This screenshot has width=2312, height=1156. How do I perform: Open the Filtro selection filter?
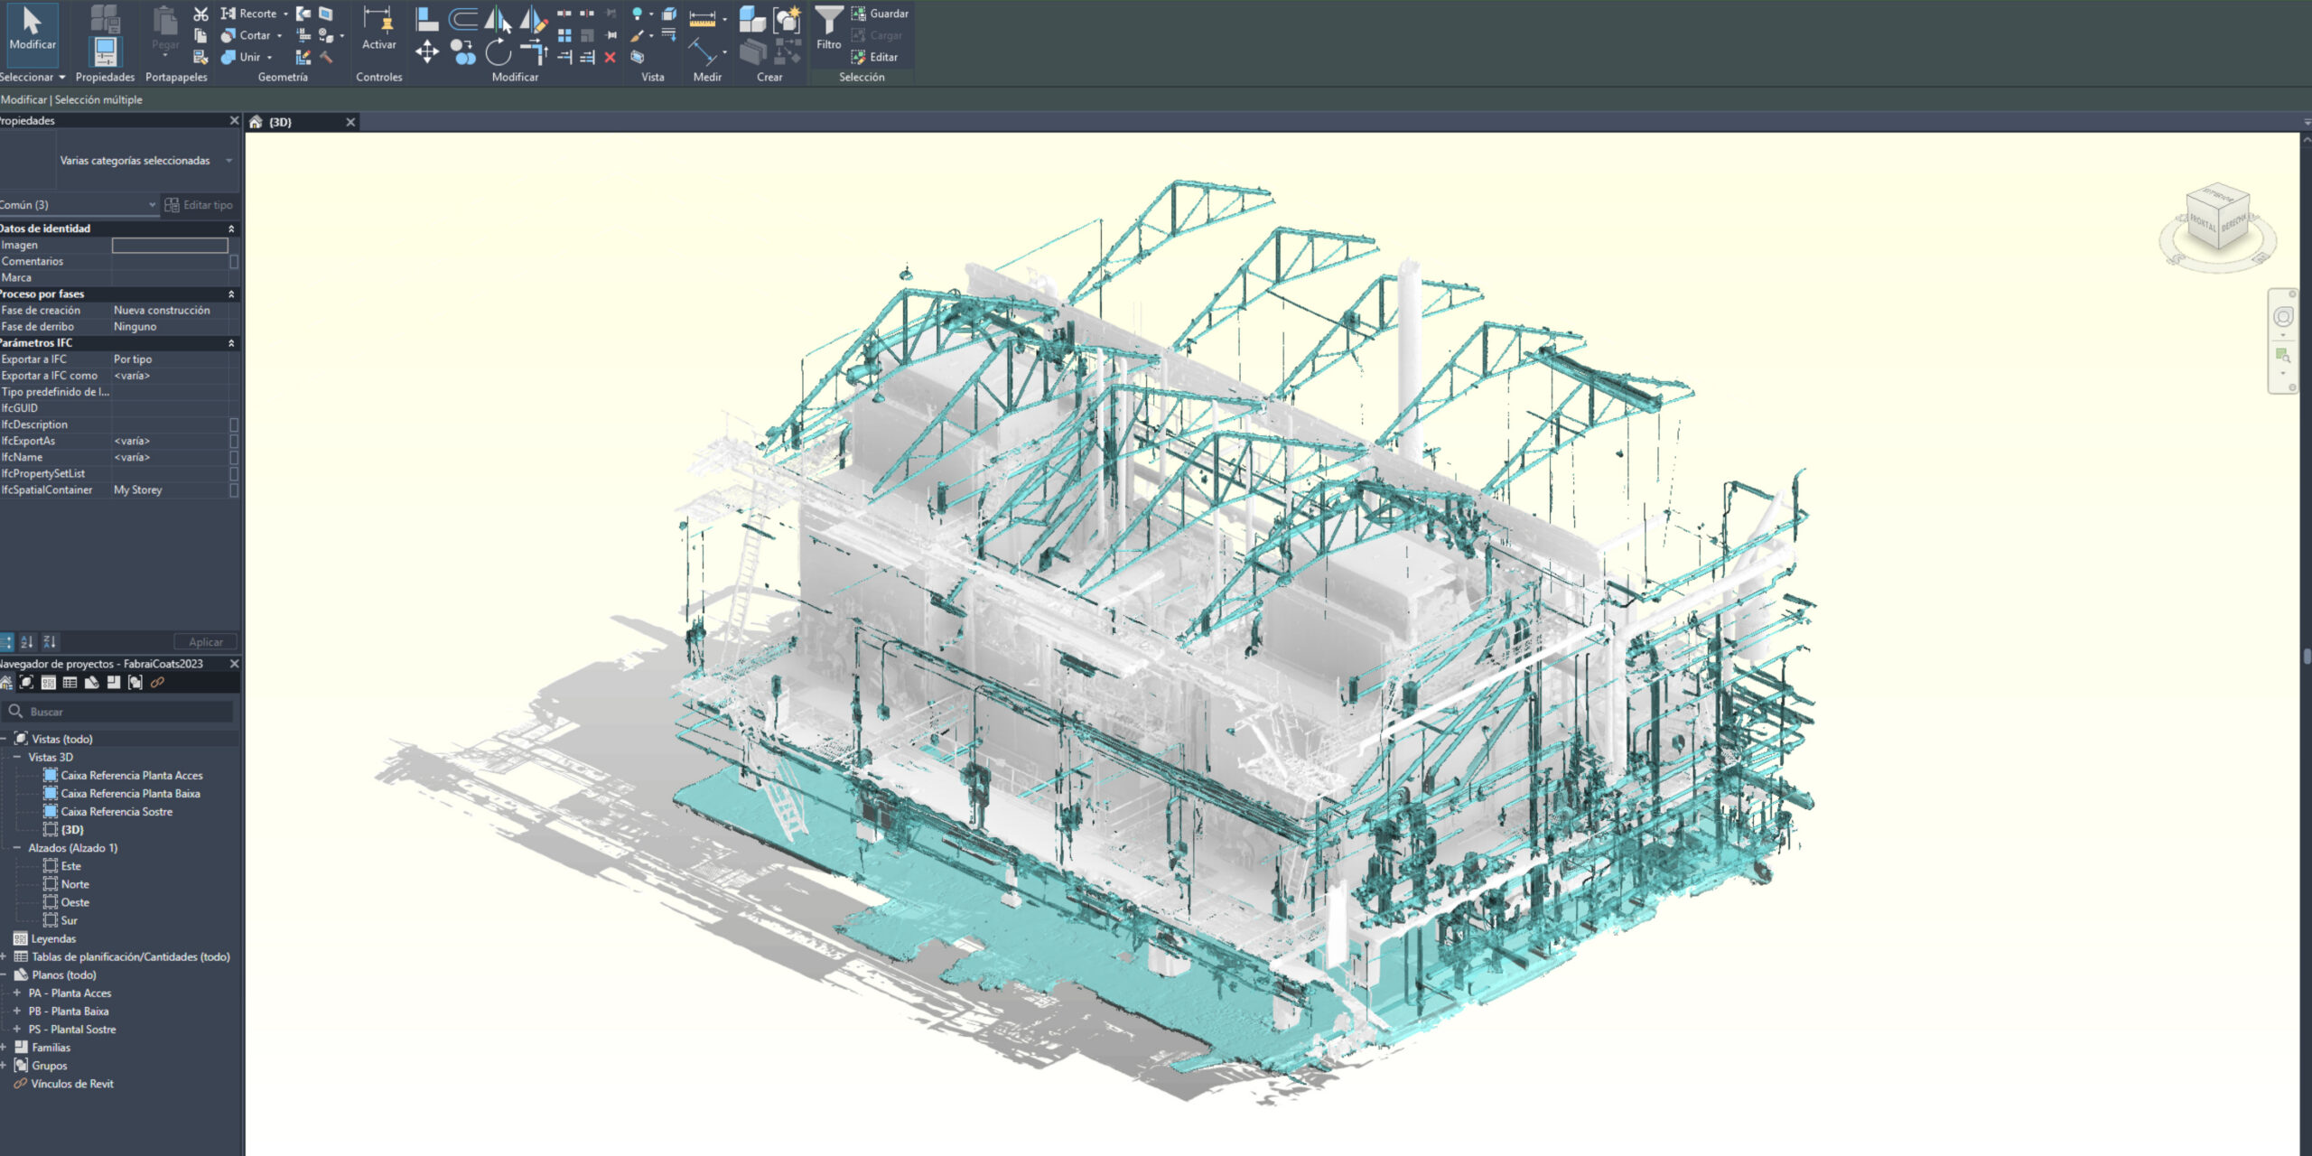828,27
